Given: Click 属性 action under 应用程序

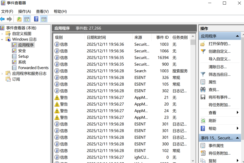Looking at the screenshot, I should point(213,82).
